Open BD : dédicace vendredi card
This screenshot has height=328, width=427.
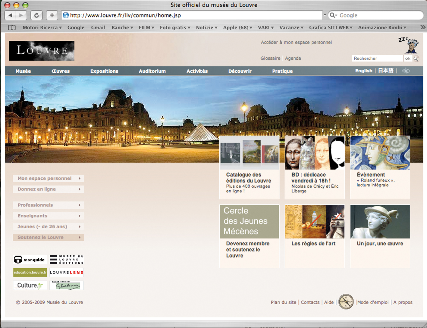click(315, 168)
